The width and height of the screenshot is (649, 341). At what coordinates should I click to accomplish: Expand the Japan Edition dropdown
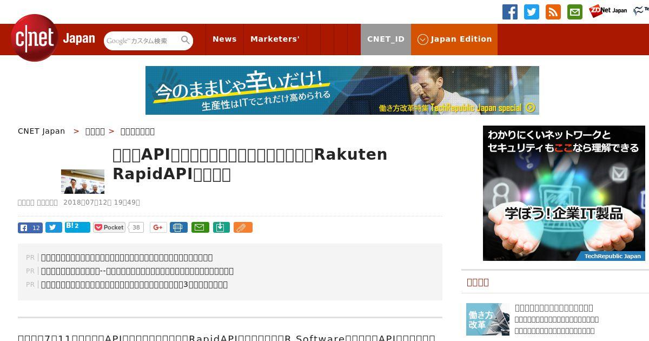coord(454,39)
